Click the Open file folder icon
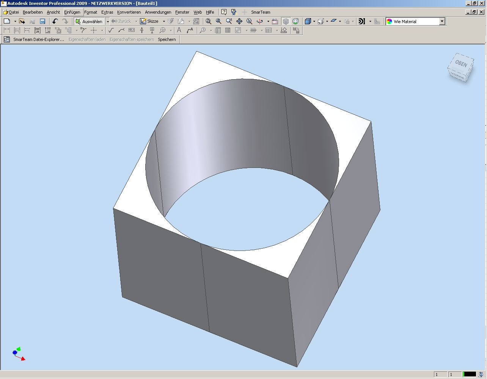The height and width of the screenshot is (379, 487). [22, 22]
